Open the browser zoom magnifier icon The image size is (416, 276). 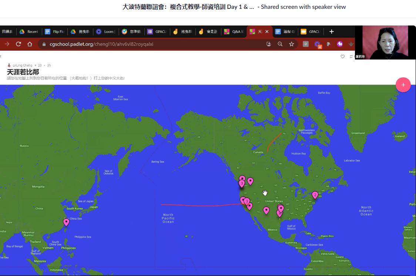280,44
